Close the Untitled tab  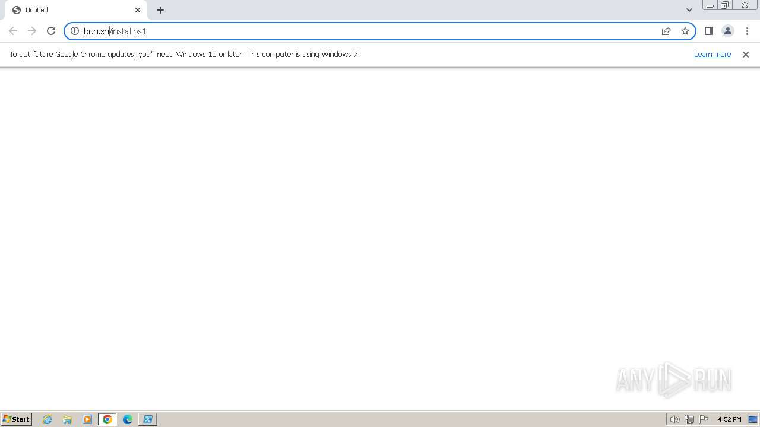coord(138,10)
